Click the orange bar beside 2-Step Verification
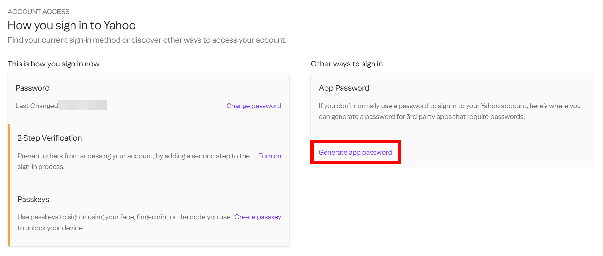The width and height of the screenshot is (603, 256). (x=9, y=154)
